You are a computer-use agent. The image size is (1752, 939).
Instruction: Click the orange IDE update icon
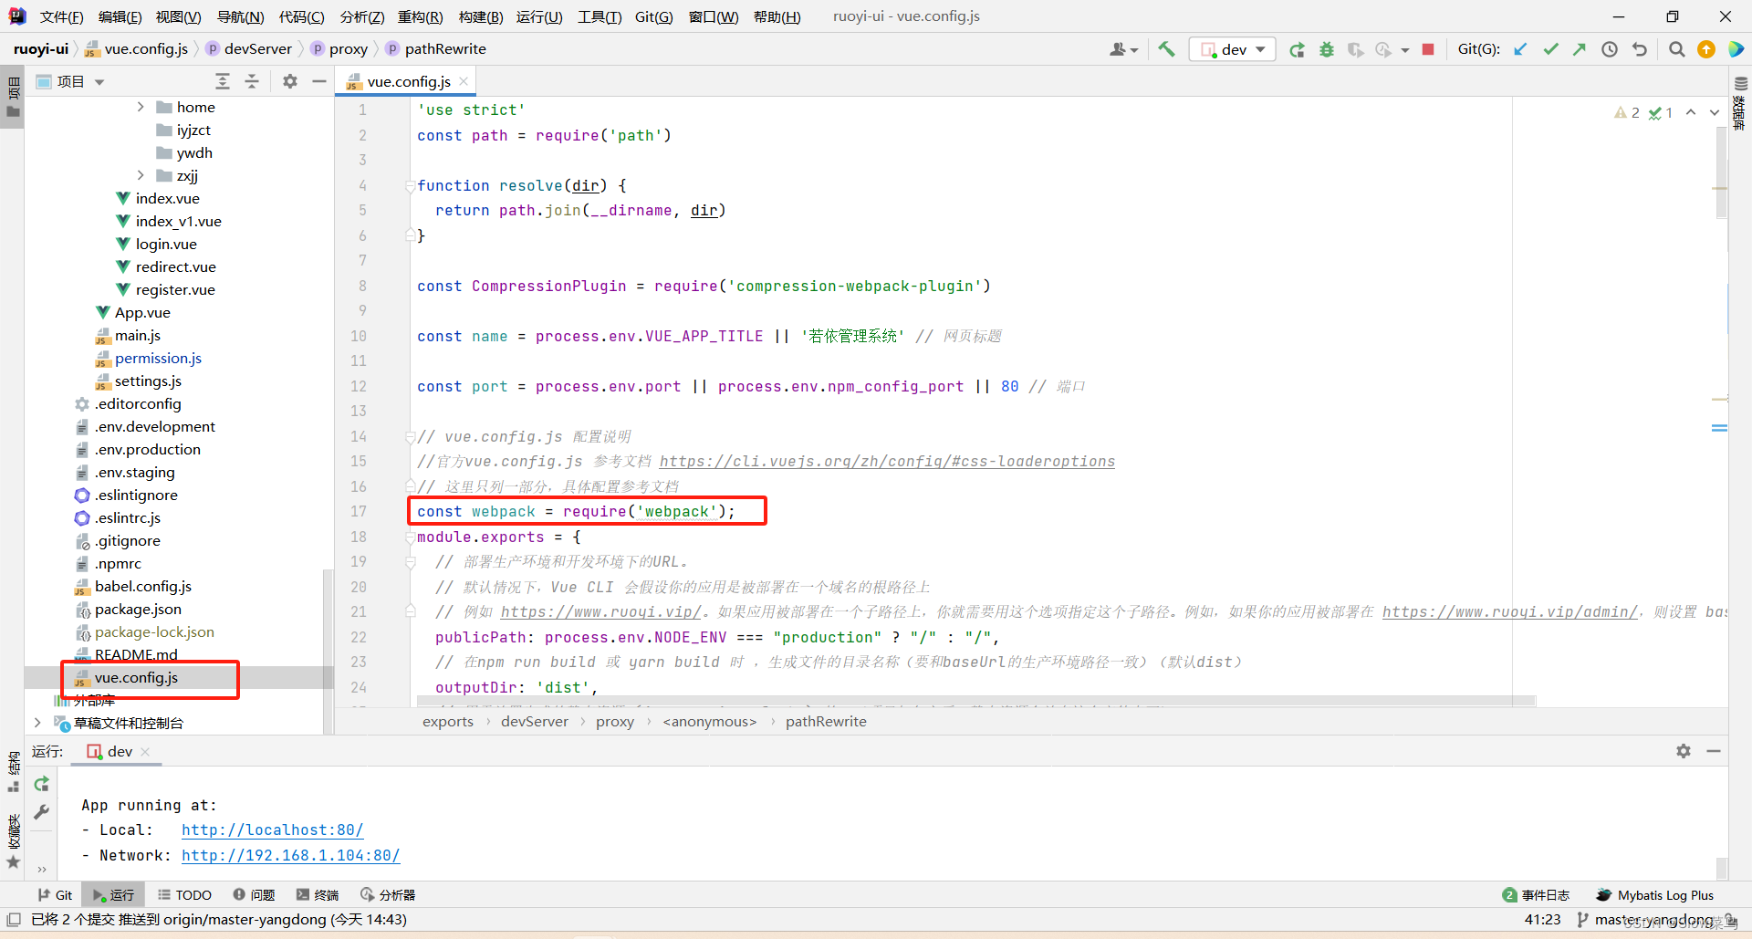point(1706,49)
